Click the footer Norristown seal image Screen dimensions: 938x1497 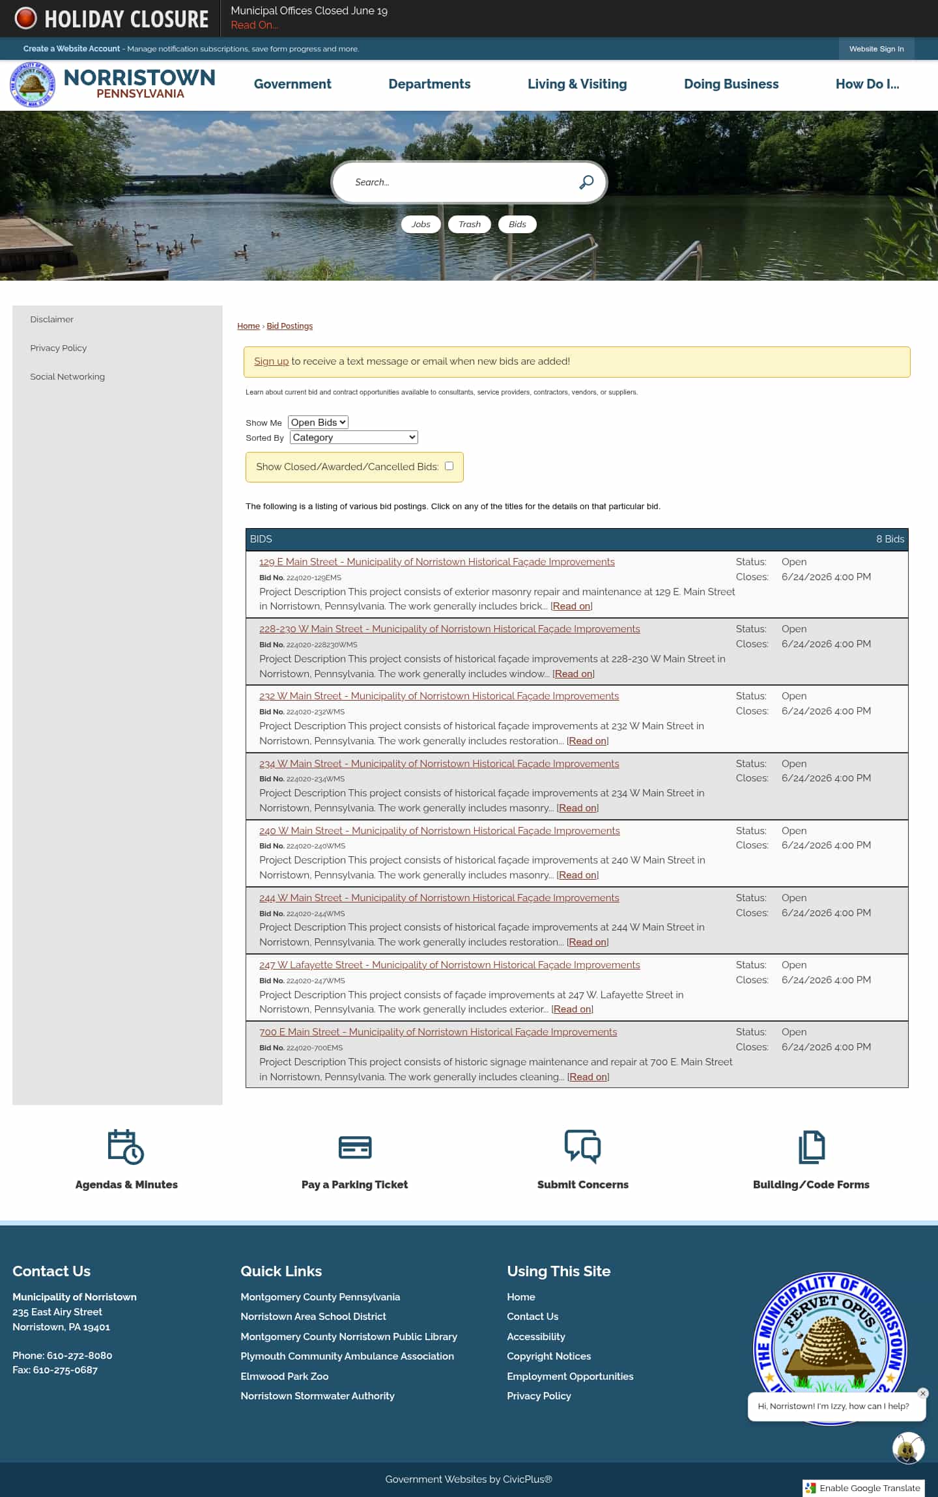coord(830,1348)
